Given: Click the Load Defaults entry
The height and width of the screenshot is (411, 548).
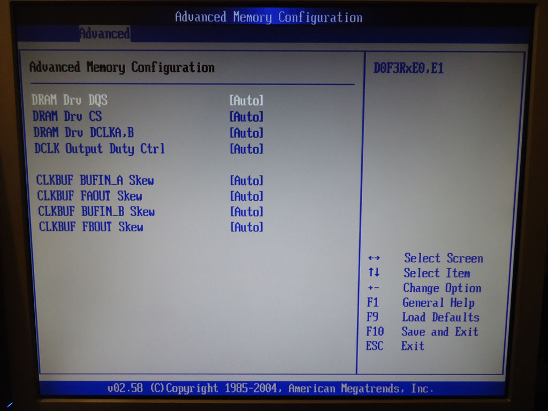Looking at the screenshot, I should point(440,317).
